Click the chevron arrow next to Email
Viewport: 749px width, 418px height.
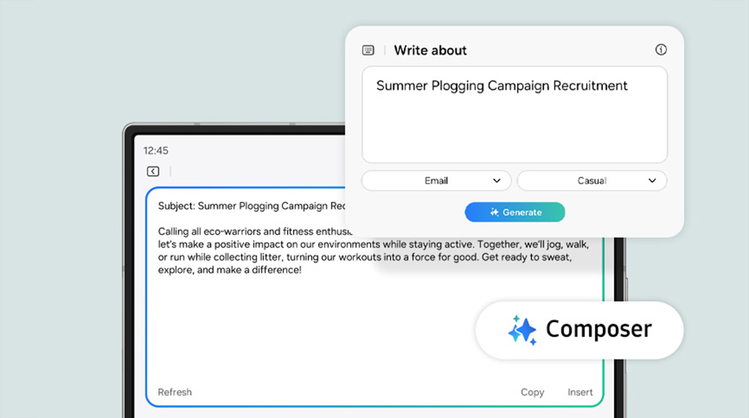click(x=497, y=180)
